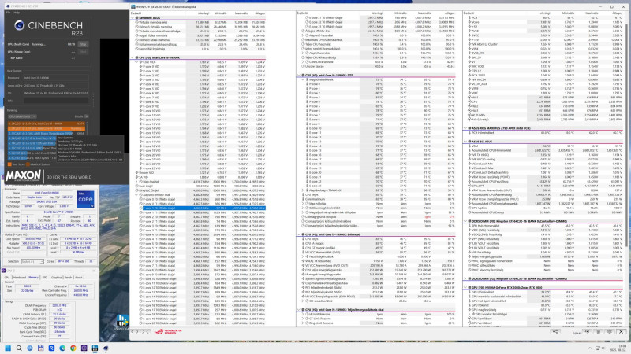Screen dimensions: 631x354
Task: Open HWiNFO sensor settings gear icon
Action: tap(610, 331)
